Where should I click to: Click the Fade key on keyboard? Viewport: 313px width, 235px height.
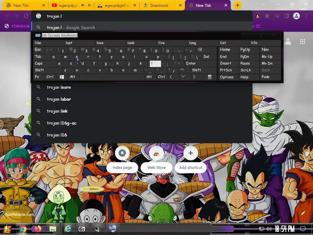(271, 77)
